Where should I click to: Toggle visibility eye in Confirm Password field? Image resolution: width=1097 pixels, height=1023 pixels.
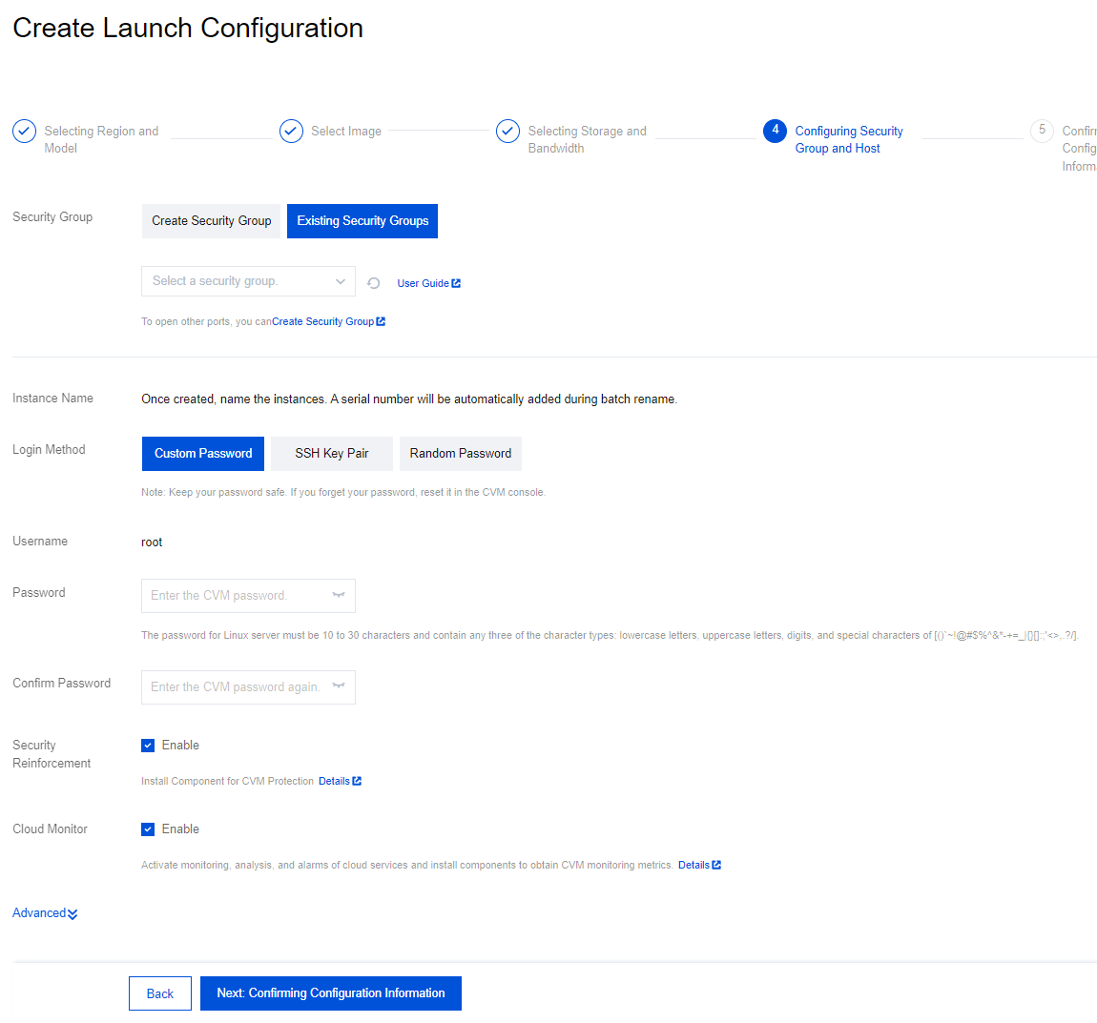tap(339, 685)
